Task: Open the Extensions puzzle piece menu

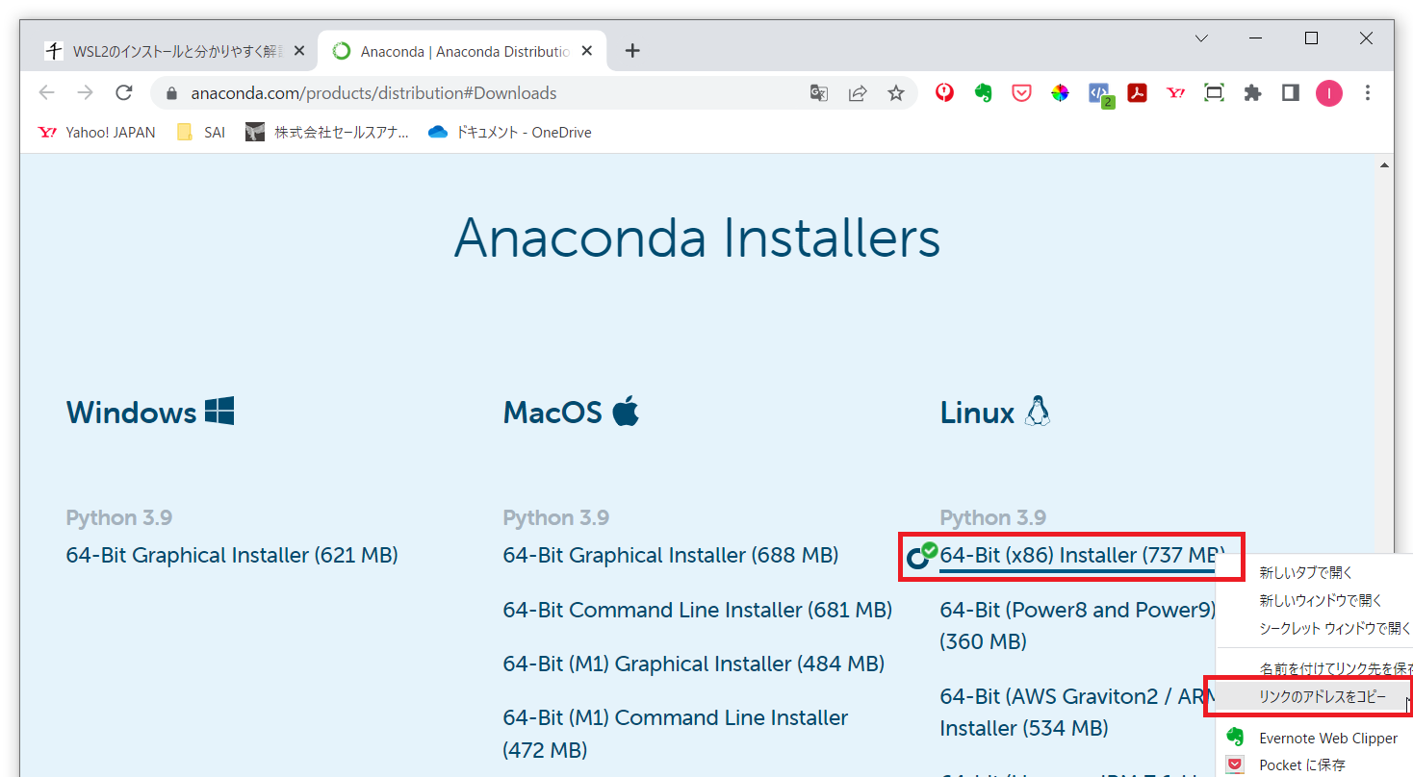Action: tap(1252, 93)
